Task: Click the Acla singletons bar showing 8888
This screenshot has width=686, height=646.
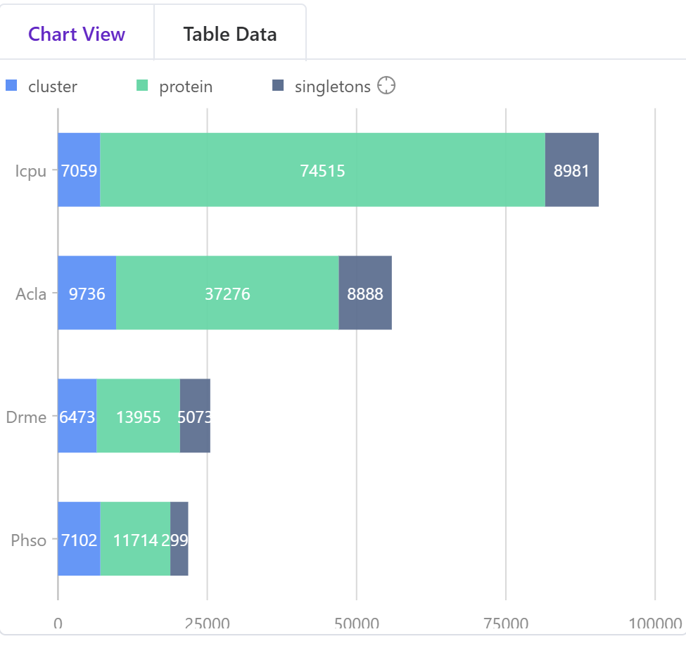Action: (x=365, y=293)
